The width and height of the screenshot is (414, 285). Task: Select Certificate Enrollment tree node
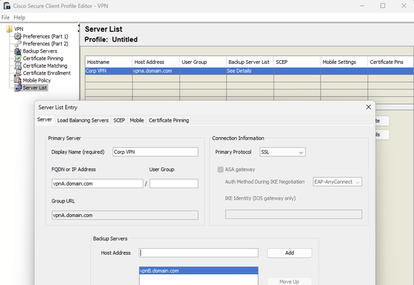tap(47, 73)
